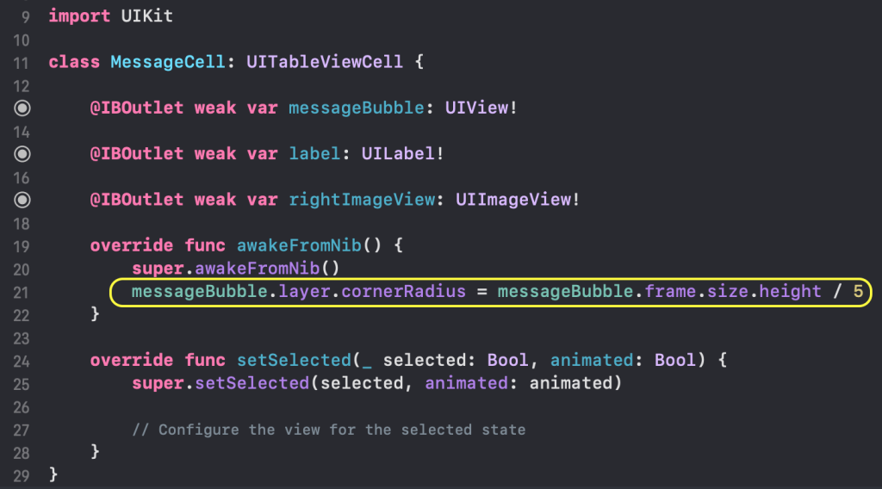Click the outlet connection circle beside label

click(x=22, y=154)
